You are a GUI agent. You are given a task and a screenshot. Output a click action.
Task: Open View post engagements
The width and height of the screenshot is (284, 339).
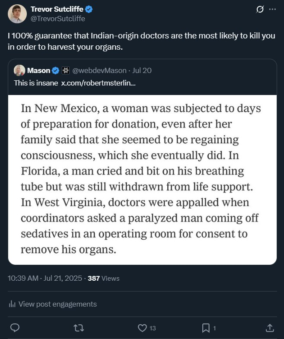coord(57,304)
